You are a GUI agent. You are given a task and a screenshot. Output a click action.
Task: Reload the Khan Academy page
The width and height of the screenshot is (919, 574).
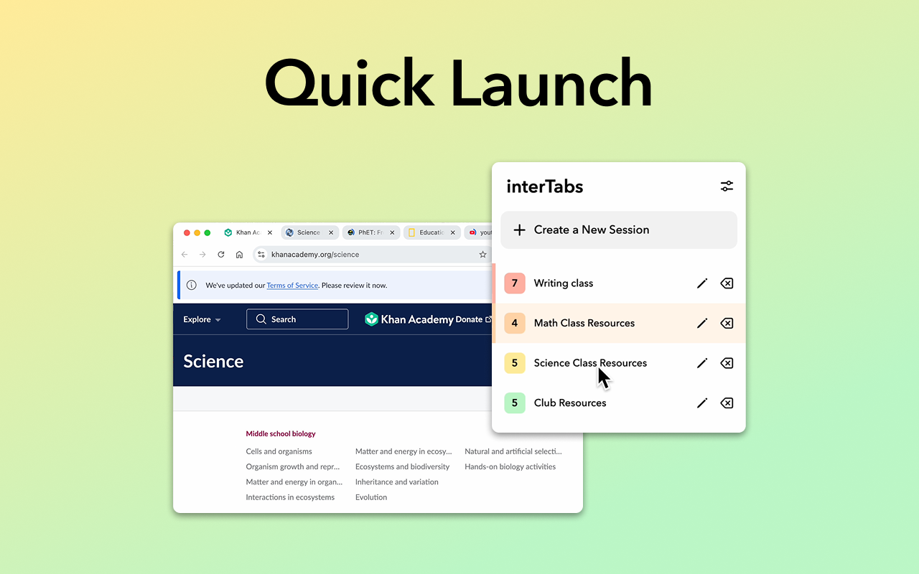220,254
